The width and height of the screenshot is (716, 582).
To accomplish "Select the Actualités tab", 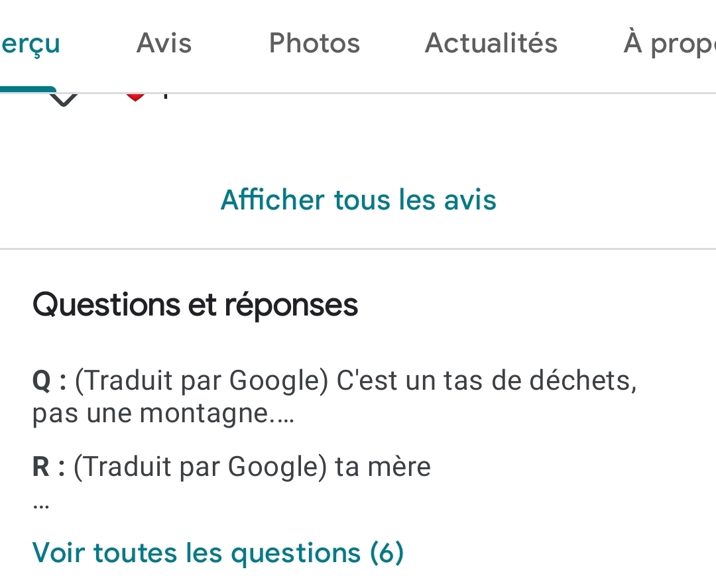I will (x=491, y=44).
